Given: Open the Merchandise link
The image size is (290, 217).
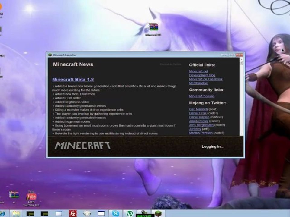Looking at the screenshot, I should tap(198, 83).
